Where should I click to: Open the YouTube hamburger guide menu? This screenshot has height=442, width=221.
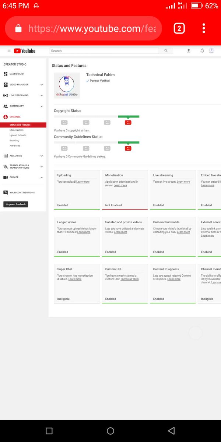click(x=9, y=51)
